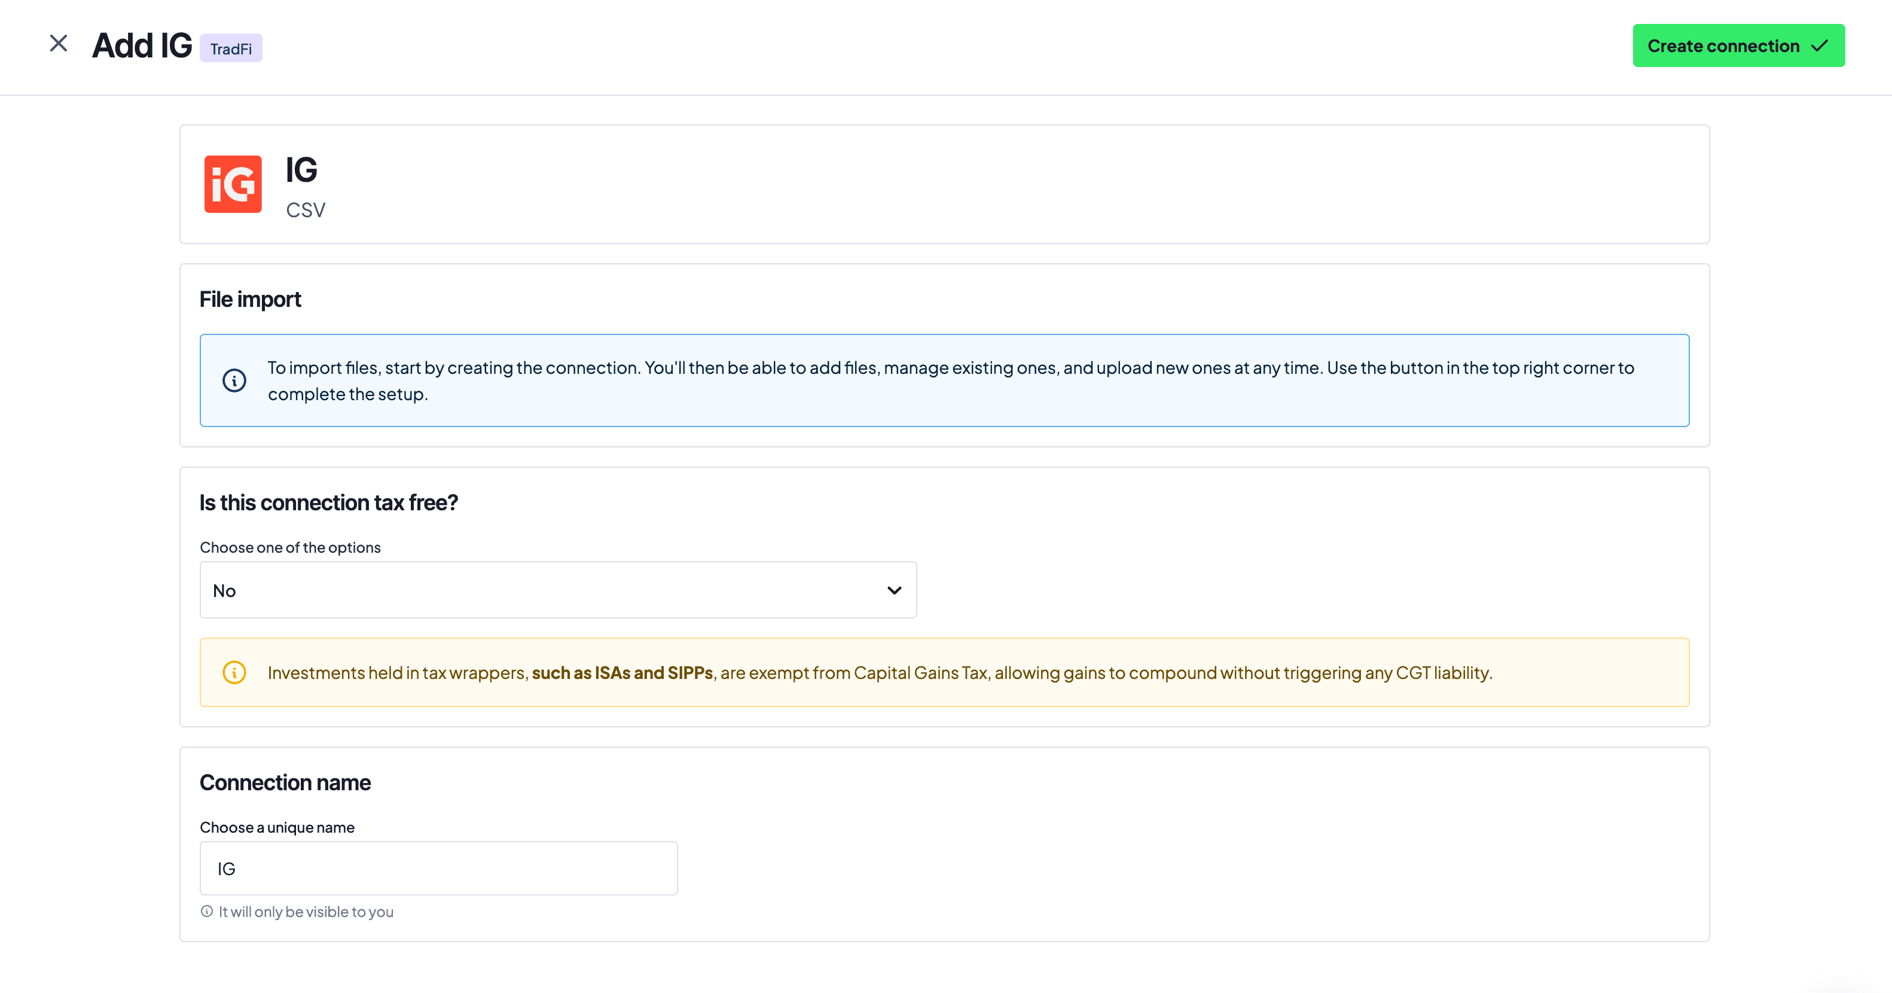Screen dimensions: 1892x993
Task: Click the 'To import files' instruction text
Action: 951,381
